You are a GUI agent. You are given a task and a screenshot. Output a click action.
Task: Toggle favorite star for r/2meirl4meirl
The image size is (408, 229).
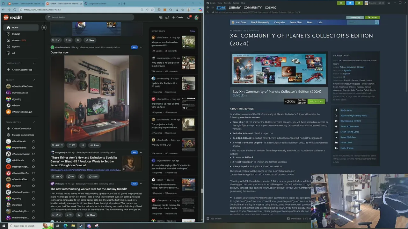click(x=33, y=141)
